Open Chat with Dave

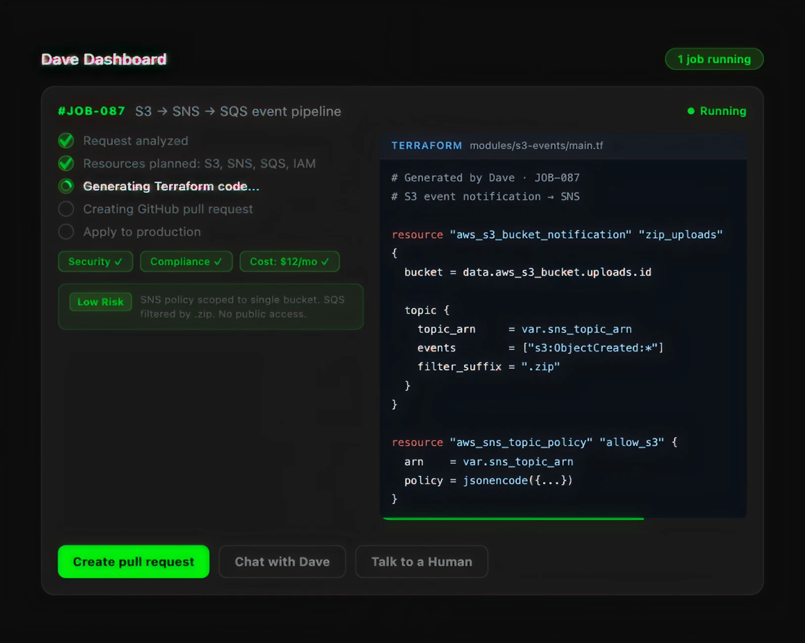tap(282, 562)
